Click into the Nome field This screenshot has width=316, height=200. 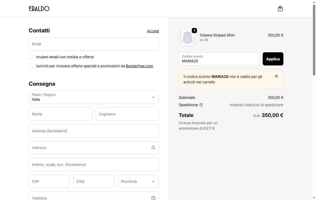tap(60, 114)
